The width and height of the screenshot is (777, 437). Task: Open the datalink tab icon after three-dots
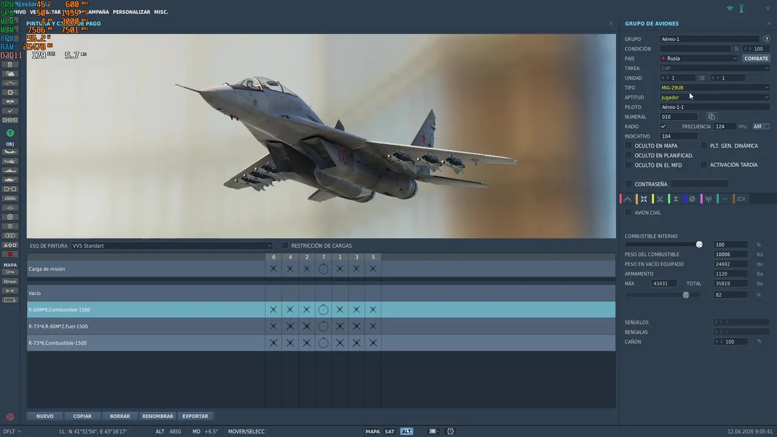[741, 199]
